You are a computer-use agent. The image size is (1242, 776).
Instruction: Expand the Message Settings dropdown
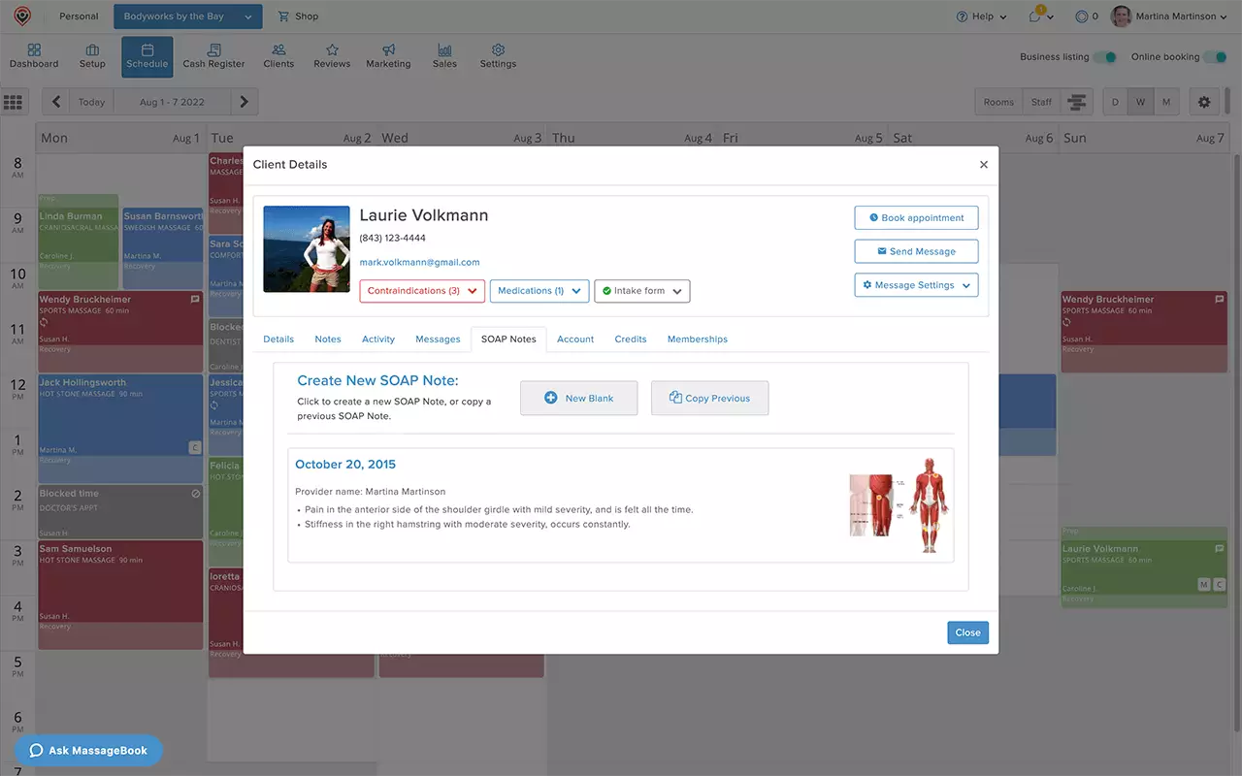click(916, 284)
